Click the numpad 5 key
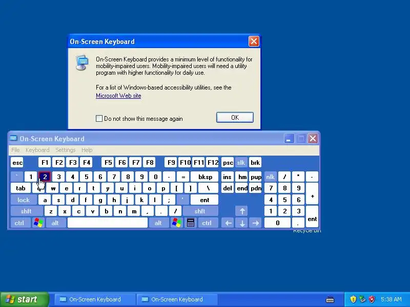Screen dimensions: 410x307 (x=284, y=200)
